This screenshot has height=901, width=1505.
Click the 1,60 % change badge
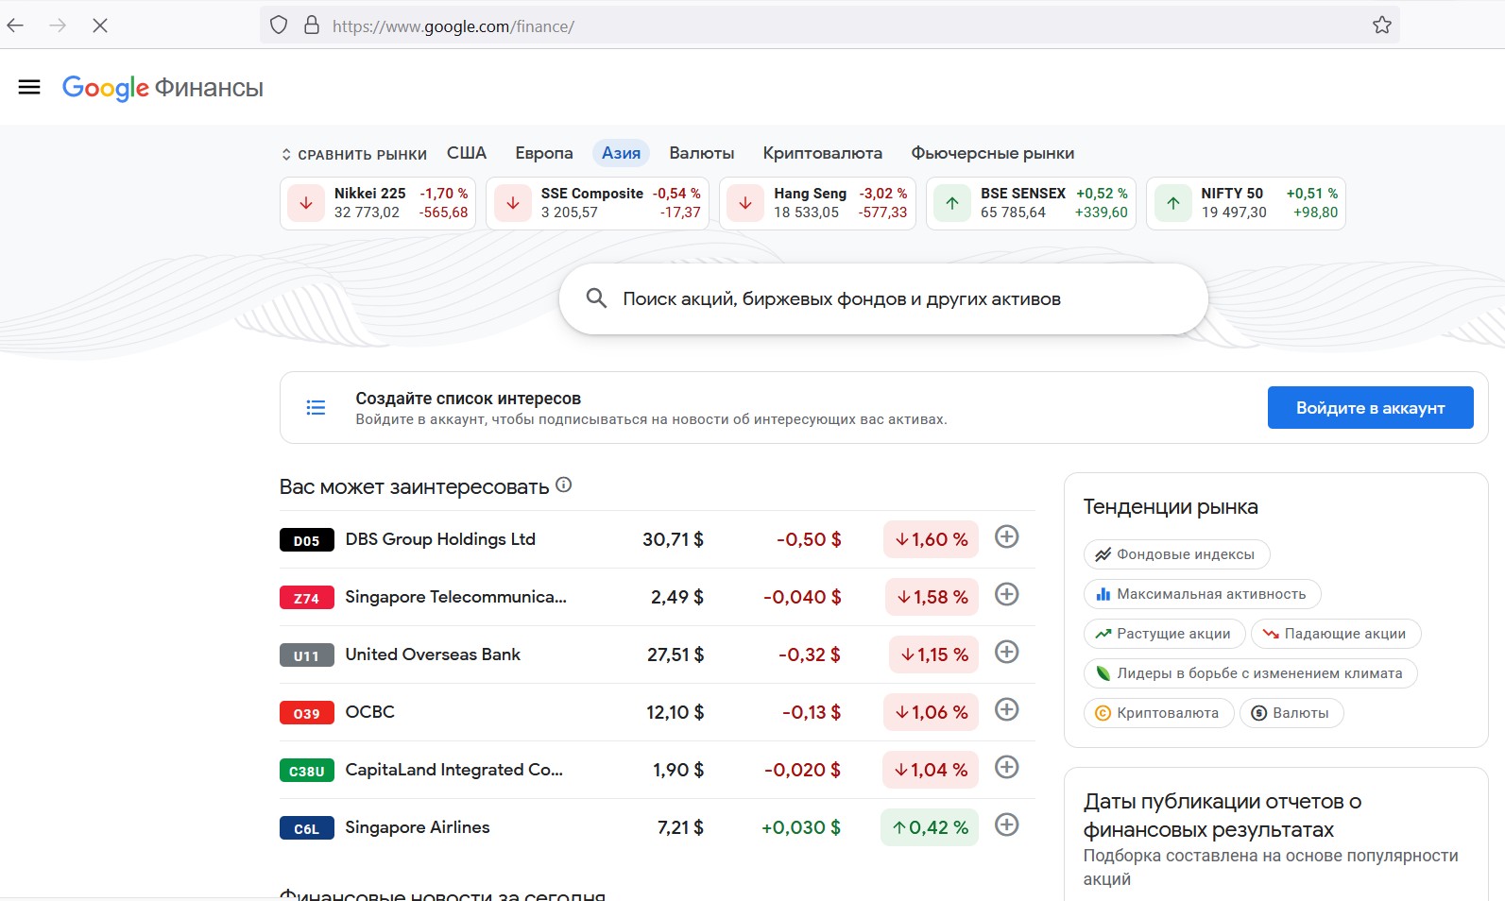click(x=931, y=539)
